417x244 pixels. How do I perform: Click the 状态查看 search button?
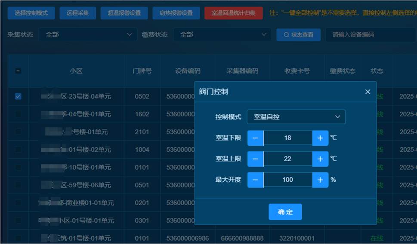point(298,35)
